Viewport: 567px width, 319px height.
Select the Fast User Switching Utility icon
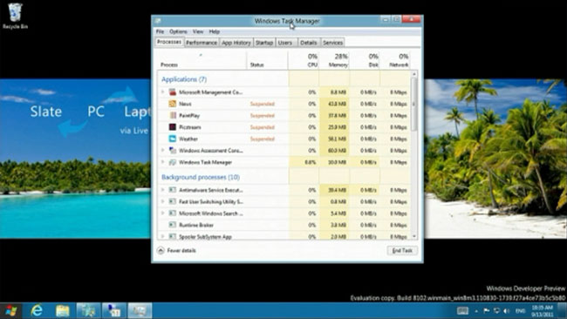click(173, 201)
